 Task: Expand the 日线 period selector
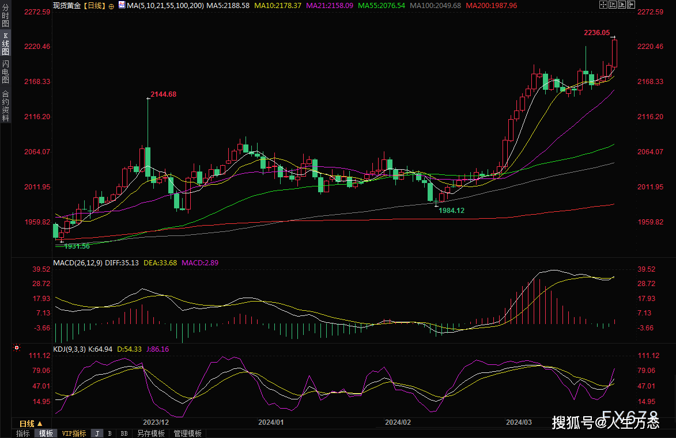pos(32,424)
